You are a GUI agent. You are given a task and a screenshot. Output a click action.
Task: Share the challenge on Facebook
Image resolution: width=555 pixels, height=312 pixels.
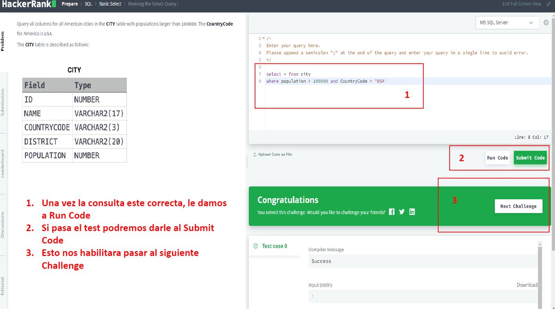coord(392,212)
